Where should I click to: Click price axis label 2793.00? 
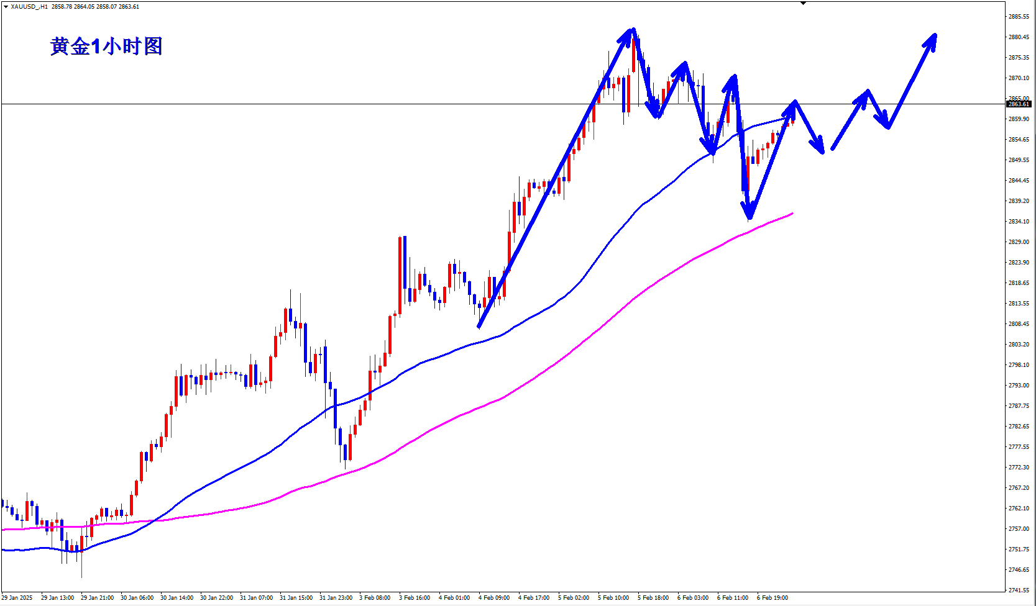(x=1019, y=386)
